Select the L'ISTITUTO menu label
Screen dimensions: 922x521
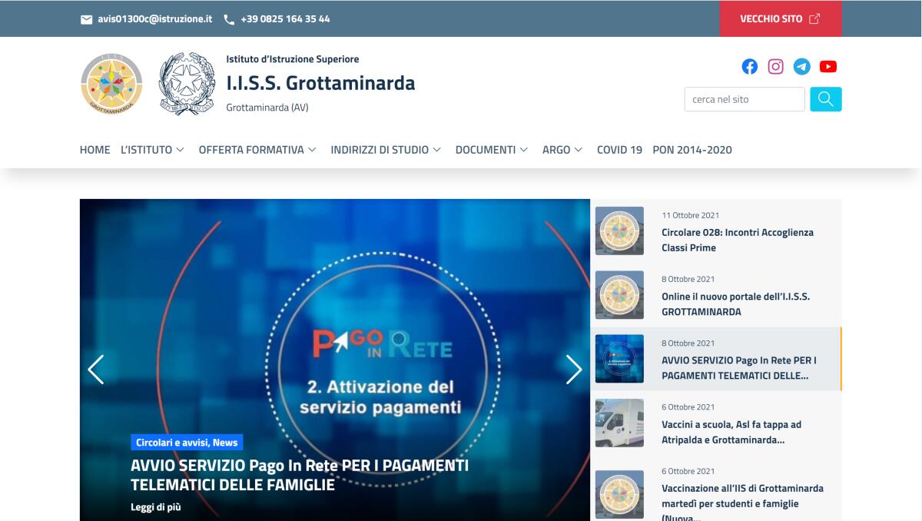point(146,150)
